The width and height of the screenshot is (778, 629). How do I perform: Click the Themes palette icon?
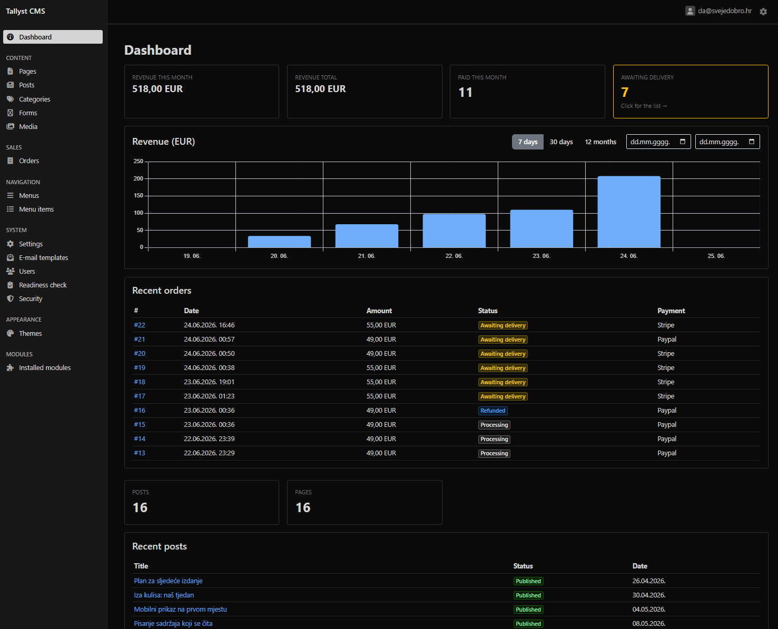coord(10,333)
